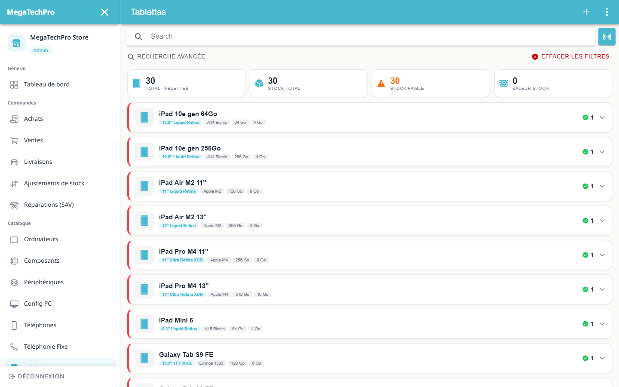Open Téléphones catalogue
The image size is (619, 387).
click(x=60, y=325)
